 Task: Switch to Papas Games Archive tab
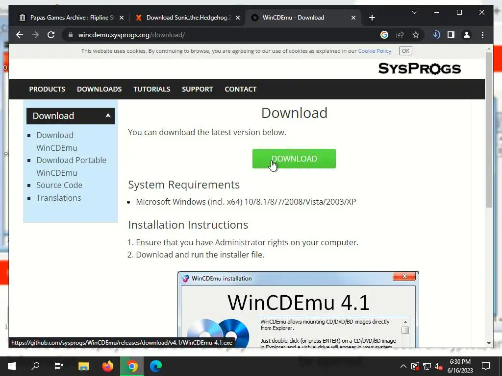pos(71,18)
